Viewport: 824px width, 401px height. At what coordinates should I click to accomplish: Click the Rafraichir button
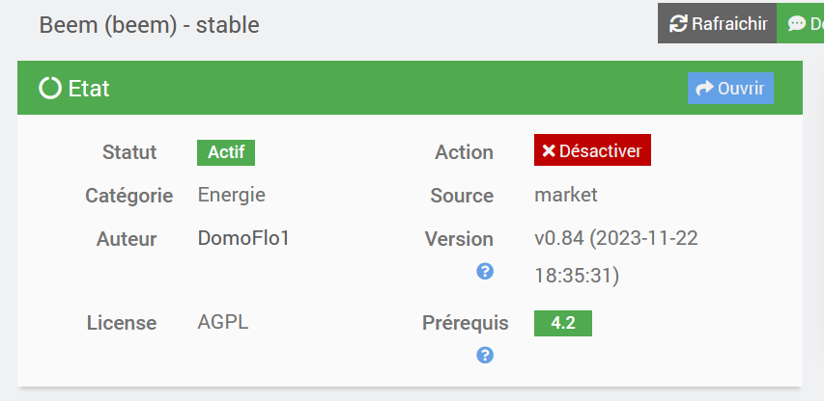pyautogui.click(x=717, y=23)
